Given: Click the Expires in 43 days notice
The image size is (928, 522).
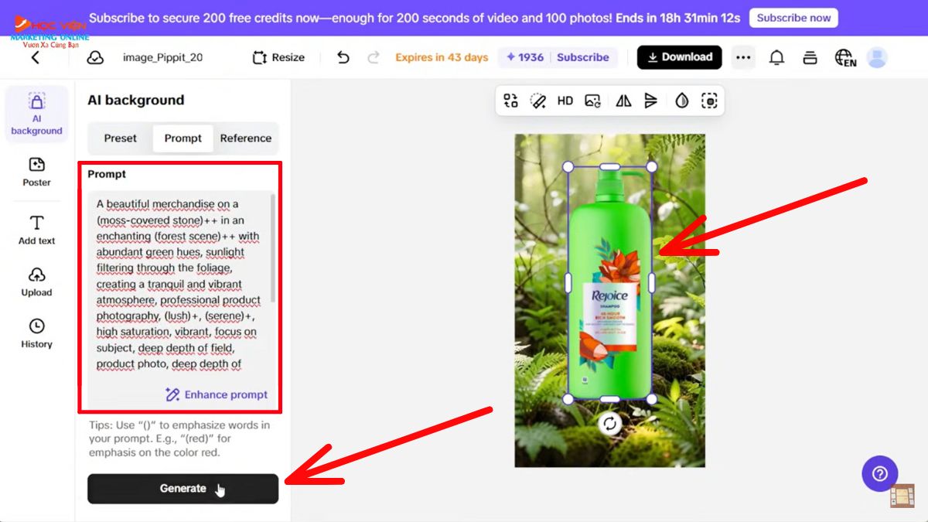Looking at the screenshot, I should 442,57.
